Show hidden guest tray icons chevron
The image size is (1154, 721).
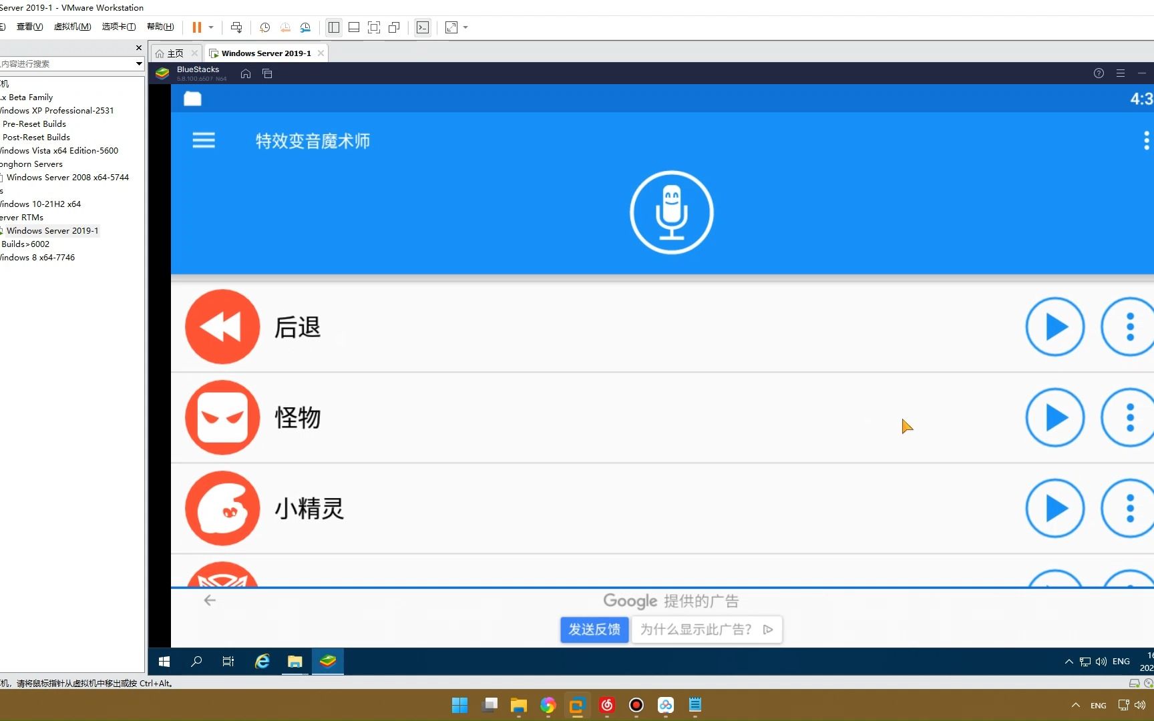[1069, 662]
